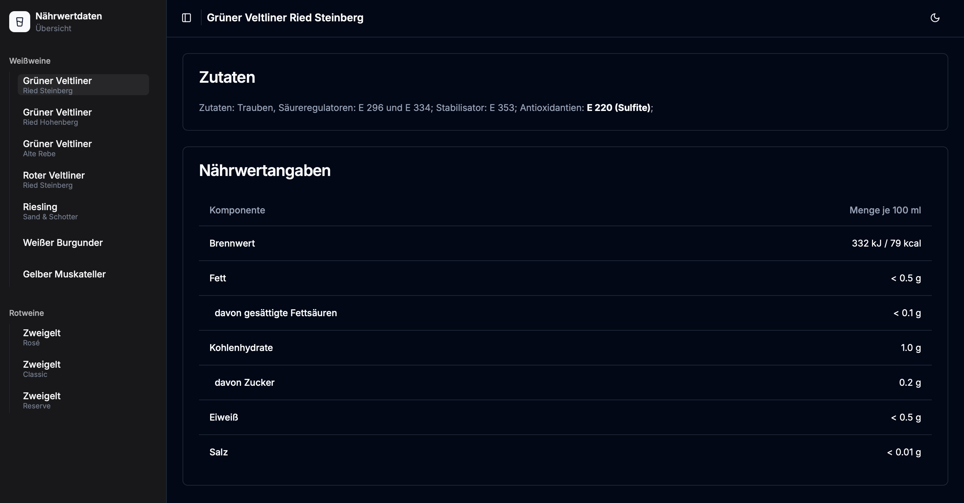Click the Menge je 100 ml header
This screenshot has height=503, width=964.
pos(885,210)
